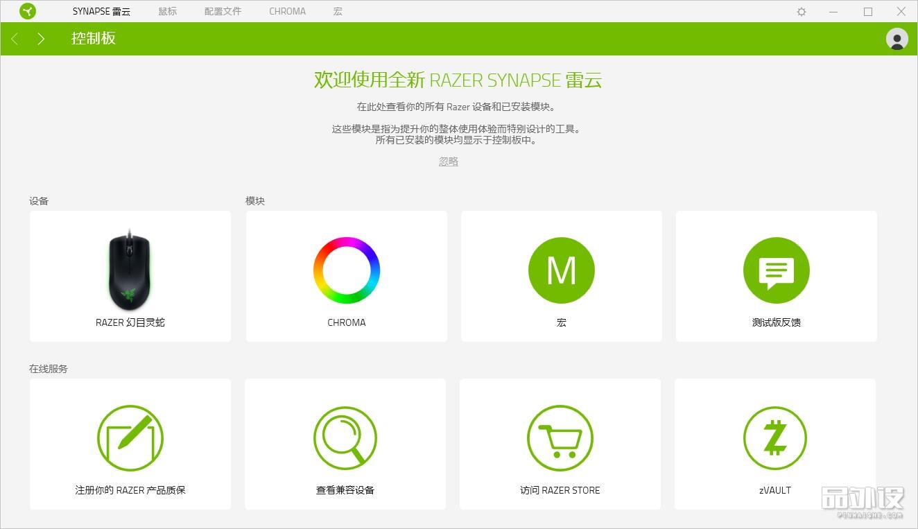
Task: Go back with the left arrow
Action: point(15,39)
